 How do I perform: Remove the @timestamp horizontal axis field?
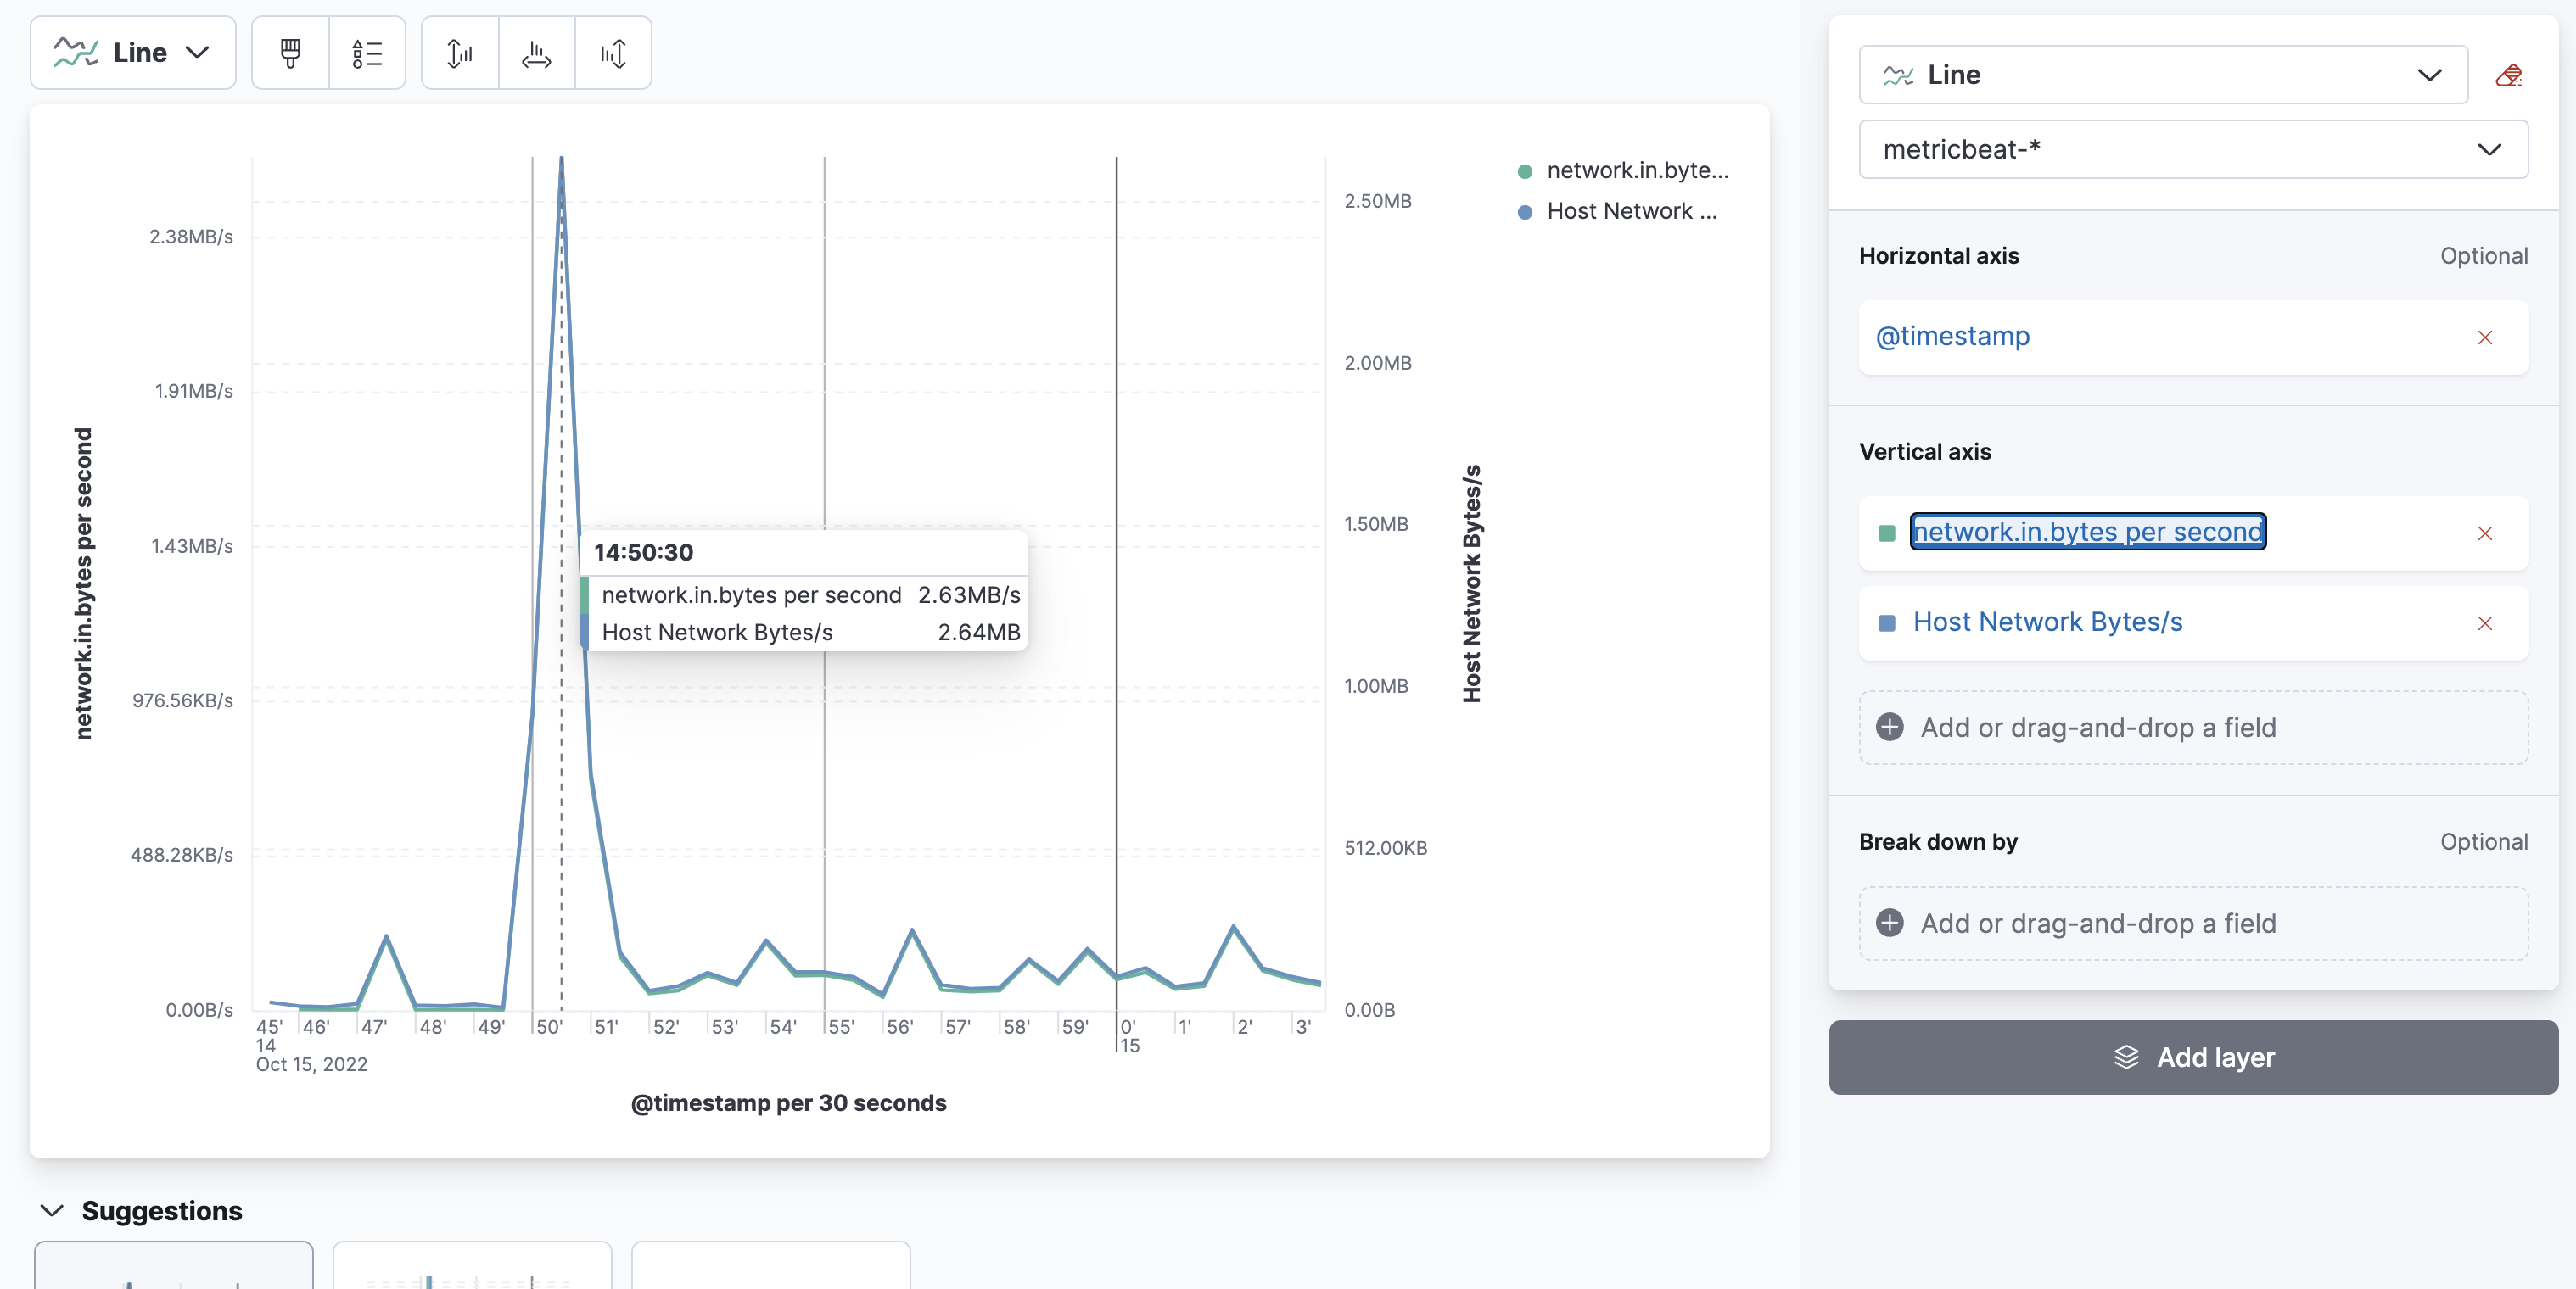pos(2484,338)
